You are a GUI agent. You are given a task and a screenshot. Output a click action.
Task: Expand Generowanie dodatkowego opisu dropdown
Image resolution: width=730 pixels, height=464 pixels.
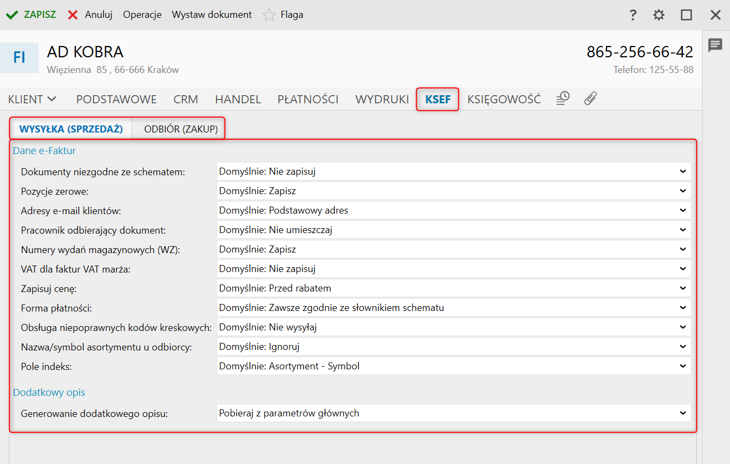click(453, 413)
